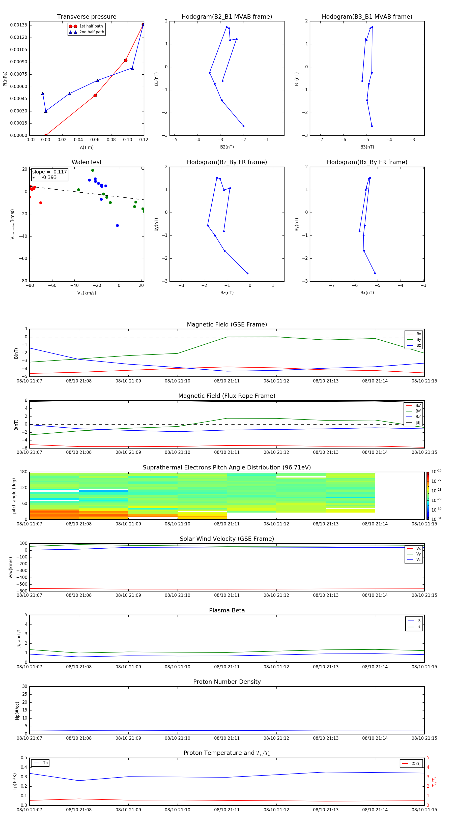This screenshot has width=454, height=832.
Task: Click the "Np(#/cc)" y-axis label
Action: click(17, 710)
